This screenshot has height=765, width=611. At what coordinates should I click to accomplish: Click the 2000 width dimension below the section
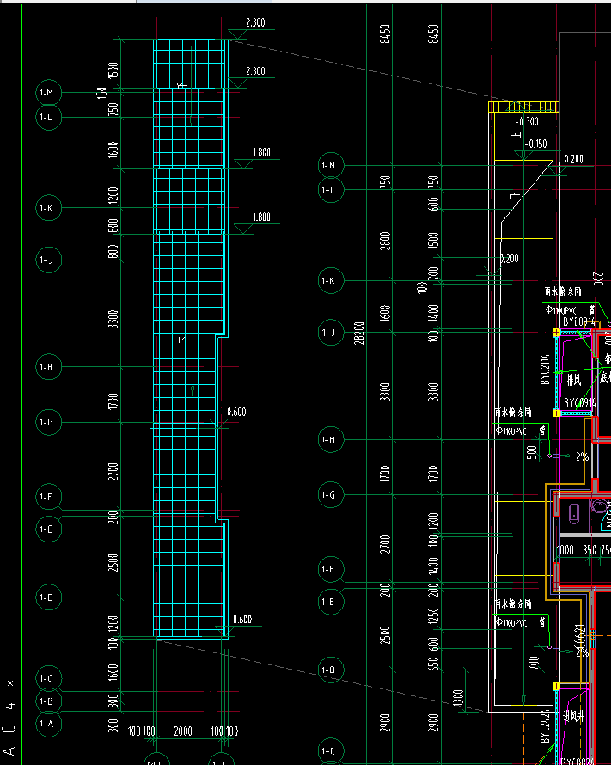(x=183, y=731)
